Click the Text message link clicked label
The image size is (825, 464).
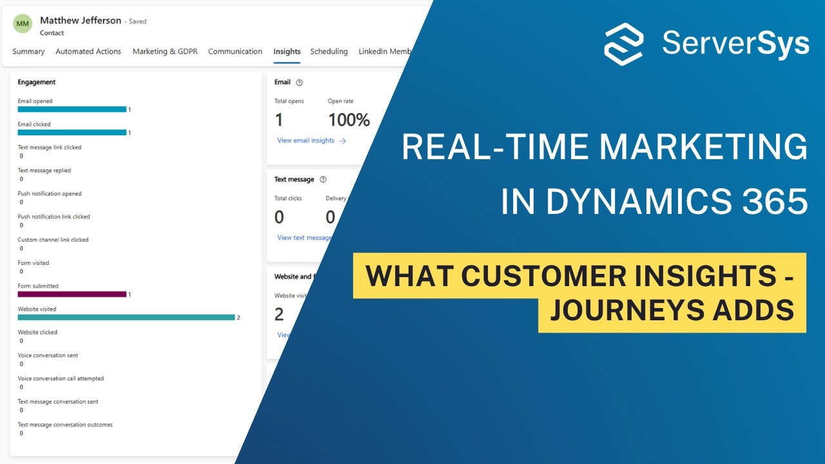[50, 148]
